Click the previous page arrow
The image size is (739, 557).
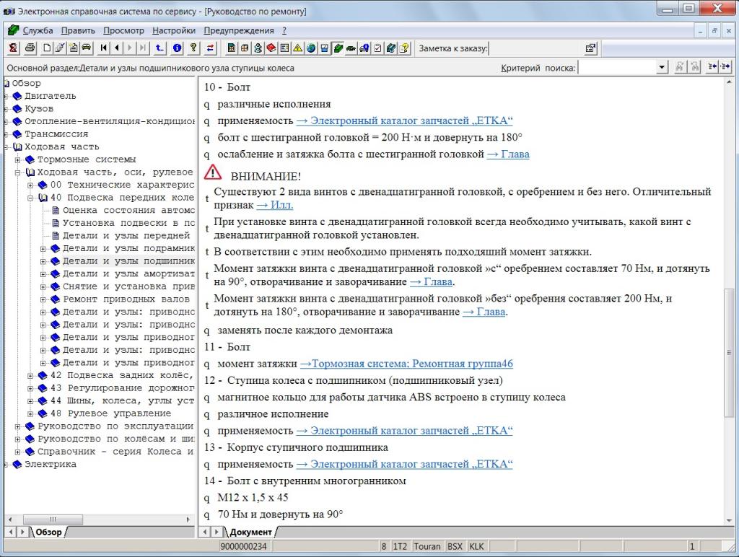(x=117, y=48)
